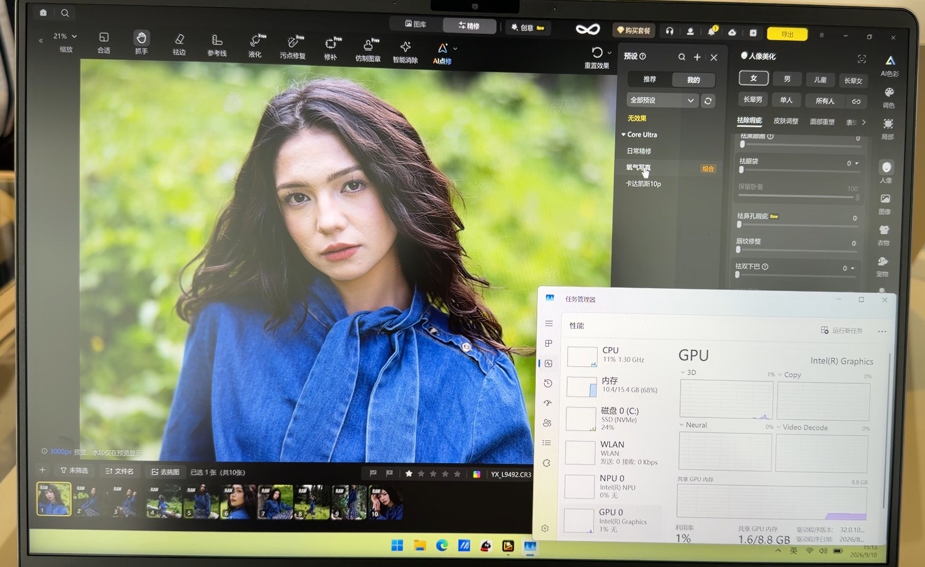Select the 所有人 all people option
This screenshot has height=567, width=925.
pyautogui.click(x=825, y=101)
